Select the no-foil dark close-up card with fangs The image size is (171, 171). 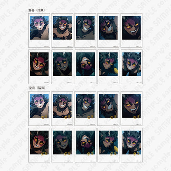[131, 30]
